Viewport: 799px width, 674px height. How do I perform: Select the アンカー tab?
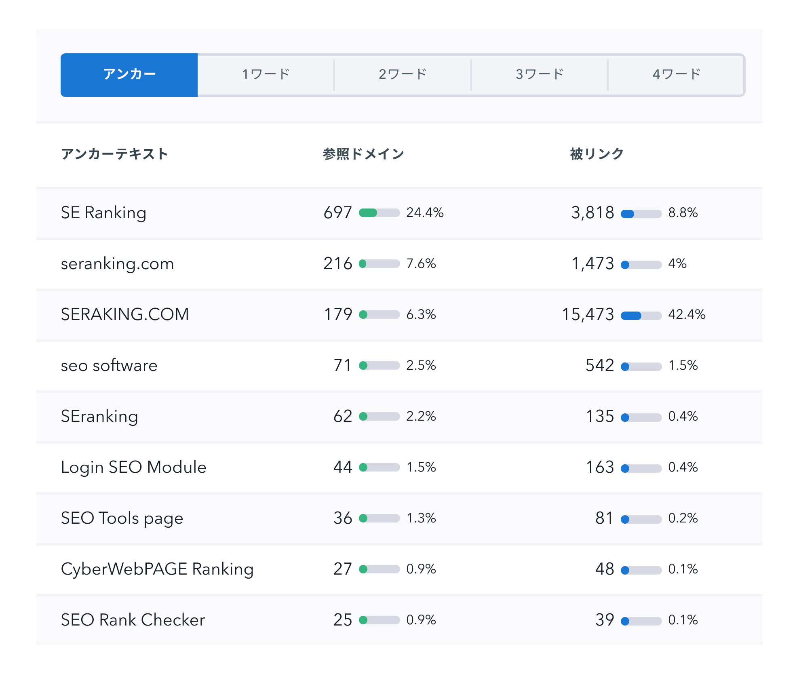coord(129,75)
